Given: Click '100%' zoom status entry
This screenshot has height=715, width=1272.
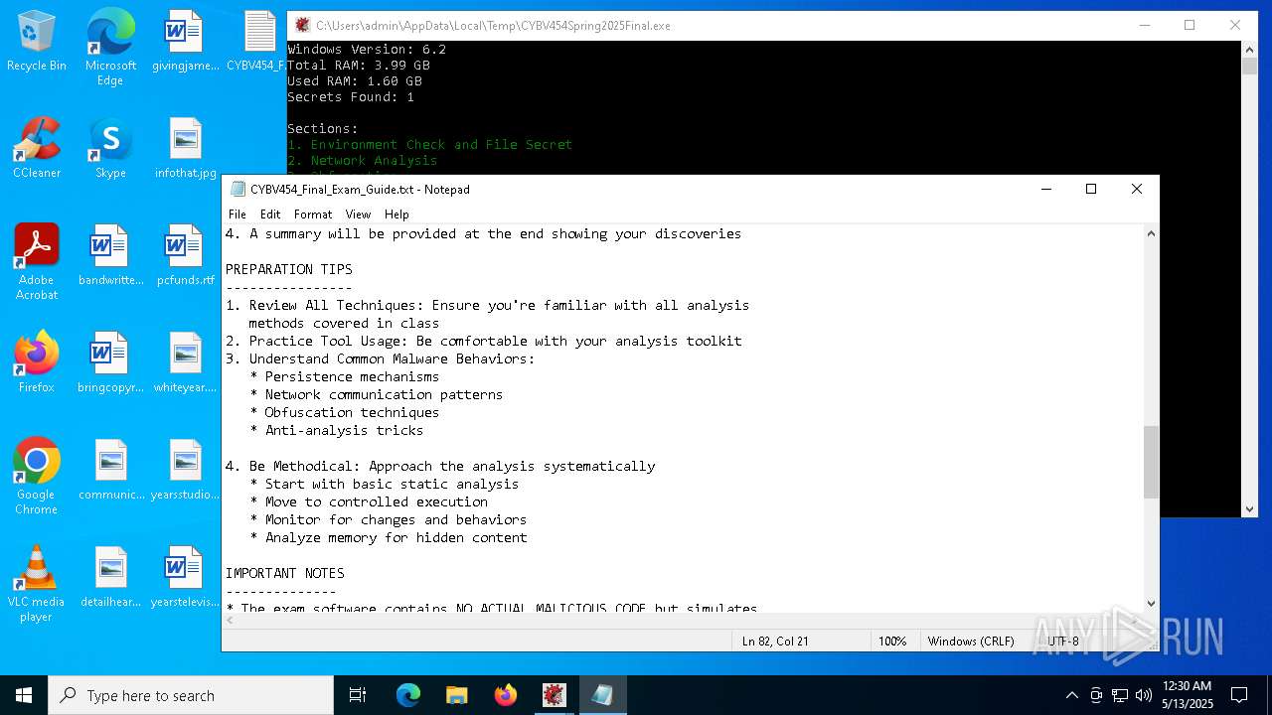Looking at the screenshot, I should pos(891,641).
